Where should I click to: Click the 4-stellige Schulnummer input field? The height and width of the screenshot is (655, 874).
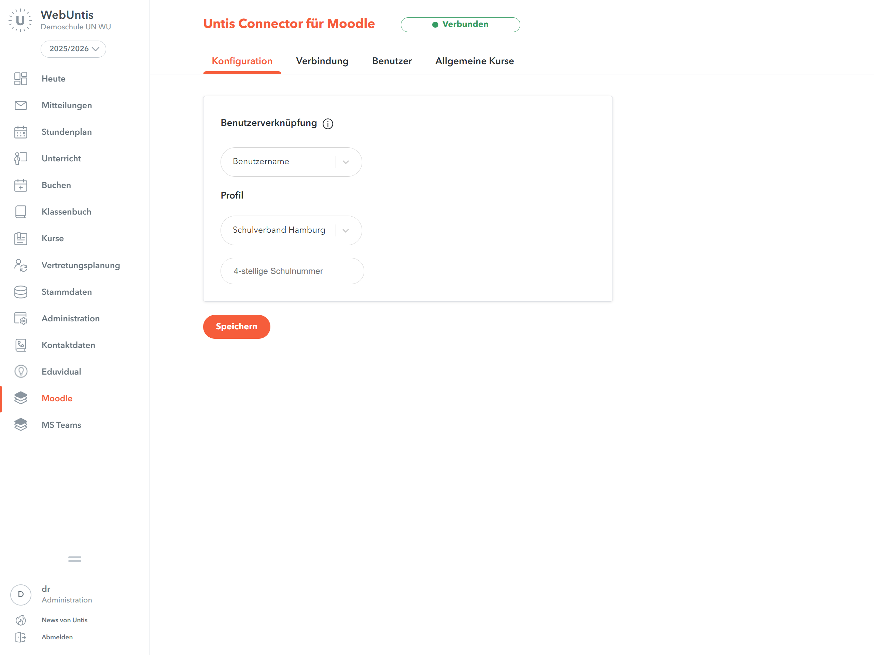tap(292, 271)
